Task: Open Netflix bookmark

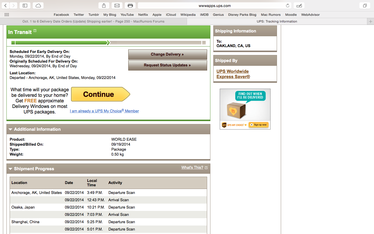Action: click(143, 15)
